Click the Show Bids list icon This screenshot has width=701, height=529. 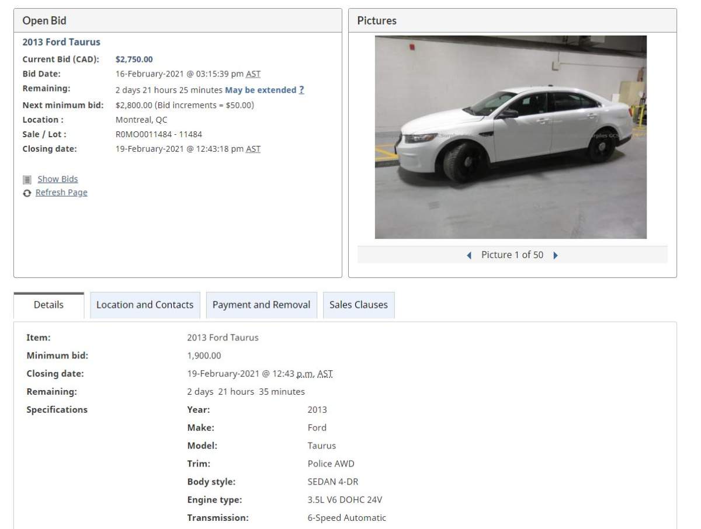pos(27,180)
